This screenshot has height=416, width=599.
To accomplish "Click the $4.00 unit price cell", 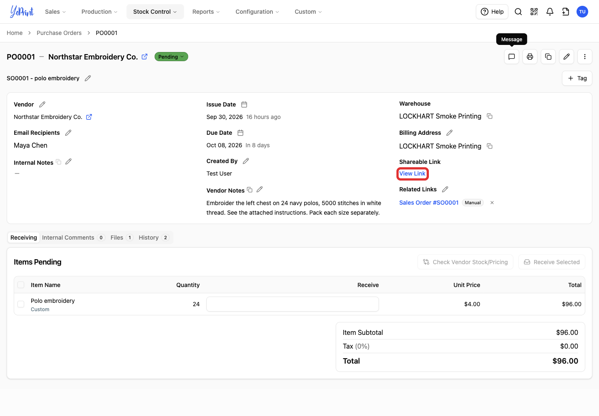I will (x=472, y=304).
